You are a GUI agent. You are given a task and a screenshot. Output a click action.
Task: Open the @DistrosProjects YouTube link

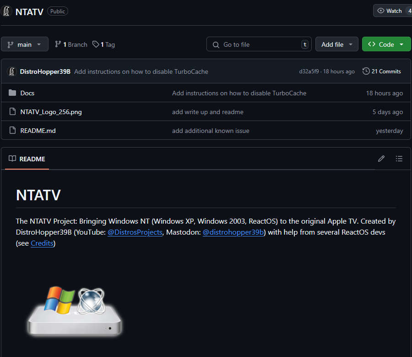135,232
